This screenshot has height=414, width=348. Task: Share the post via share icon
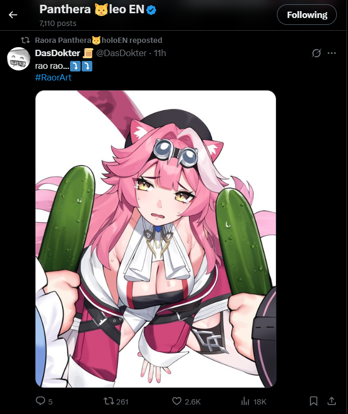pyautogui.click(x=332, y=401)
